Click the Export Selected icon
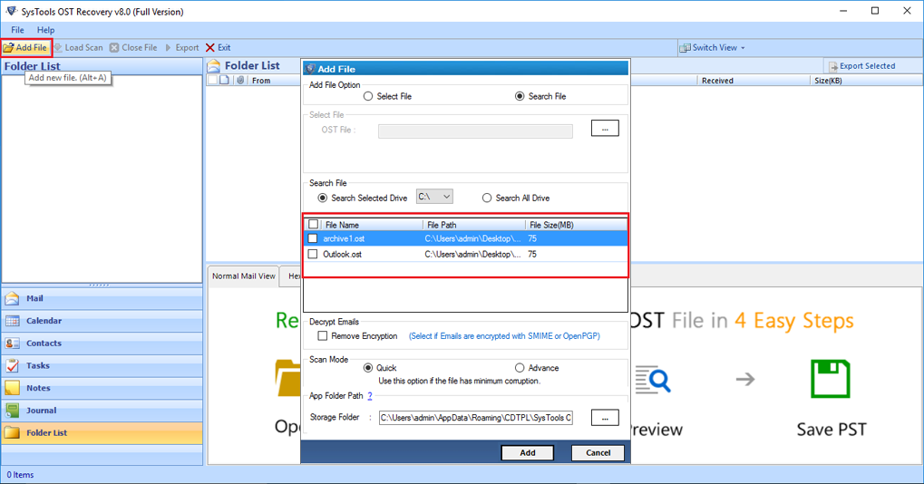The height and width of the screenshot is (484, 924). coord(833,66)
